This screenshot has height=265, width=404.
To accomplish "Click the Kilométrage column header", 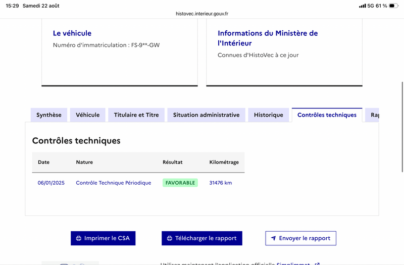I will click(x=224, y=162).
